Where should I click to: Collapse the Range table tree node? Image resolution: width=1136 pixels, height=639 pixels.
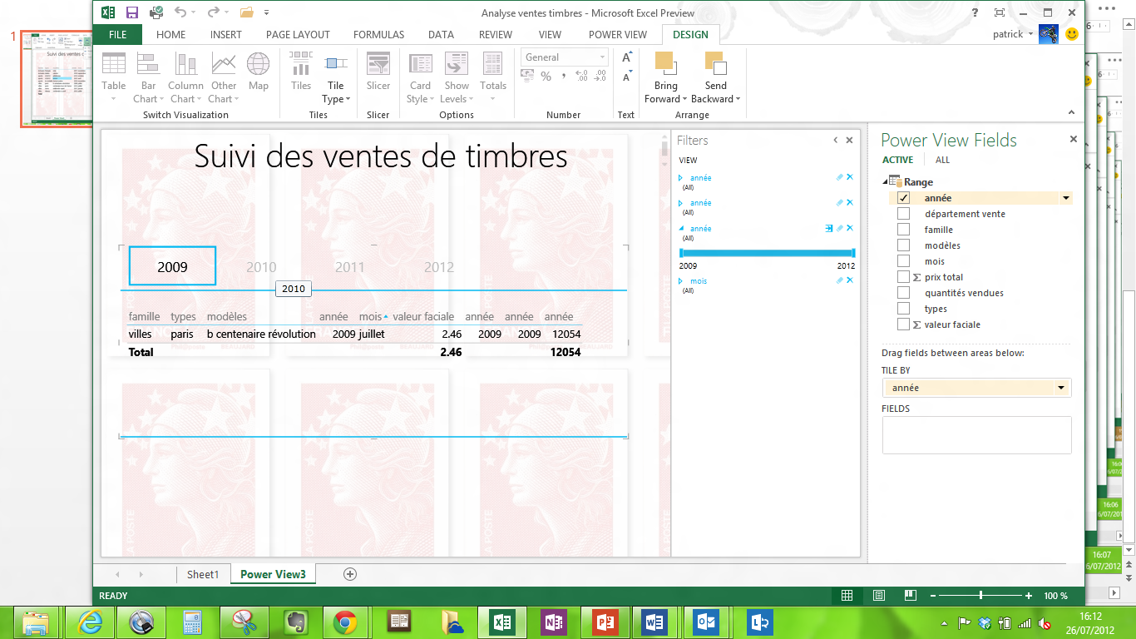pyautogui.click(x=885, y=182)
